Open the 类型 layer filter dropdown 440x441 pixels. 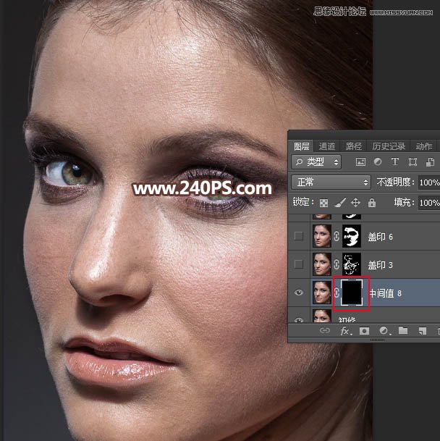tap(316, 162)
